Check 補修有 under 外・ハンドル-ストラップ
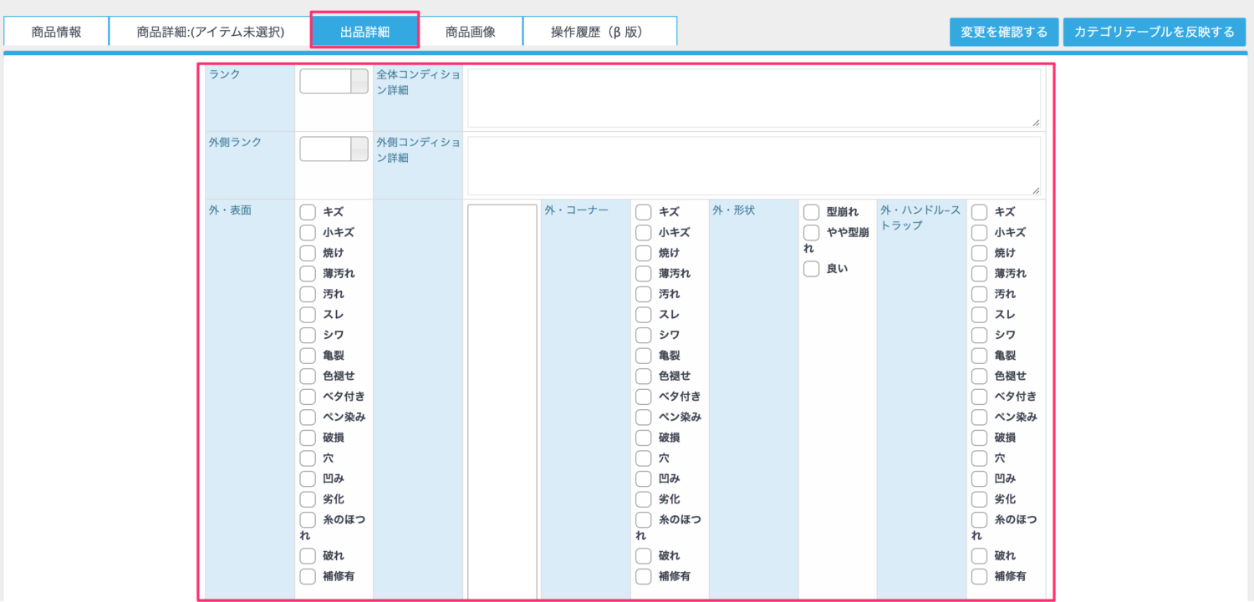The image size is (1254, 602). point(980,576)
